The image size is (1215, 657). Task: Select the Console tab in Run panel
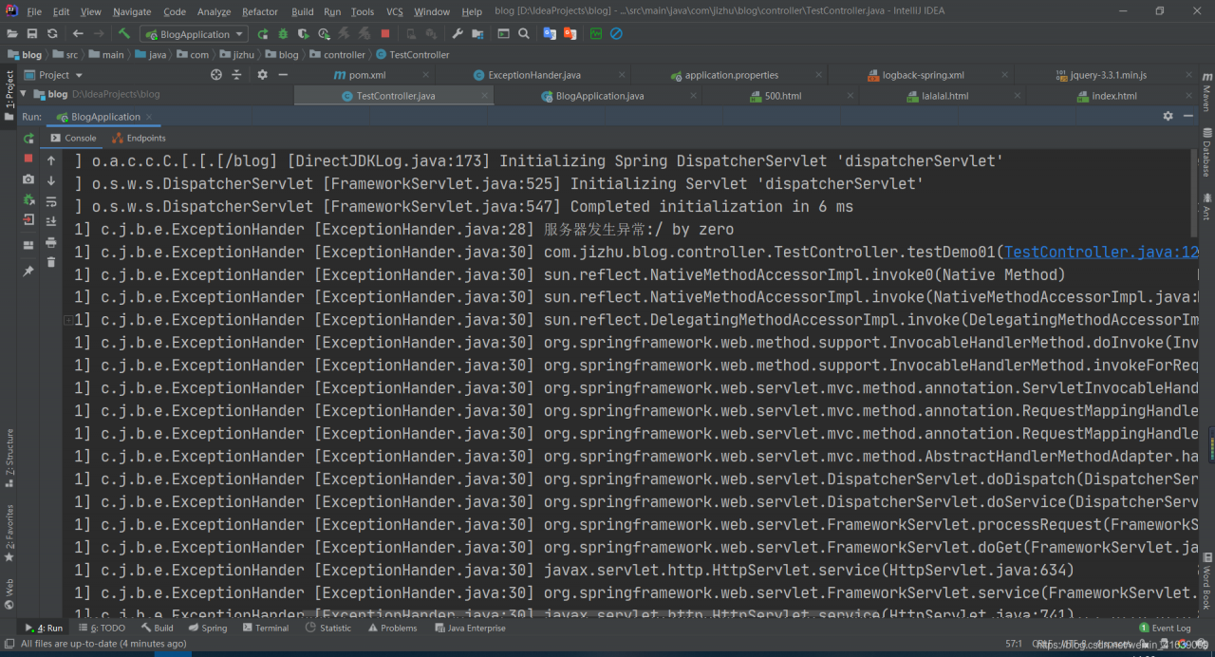click(x=73, y=138)
